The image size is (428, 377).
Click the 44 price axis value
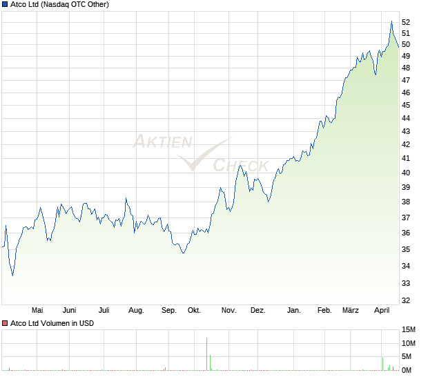(x=406, y=118)
